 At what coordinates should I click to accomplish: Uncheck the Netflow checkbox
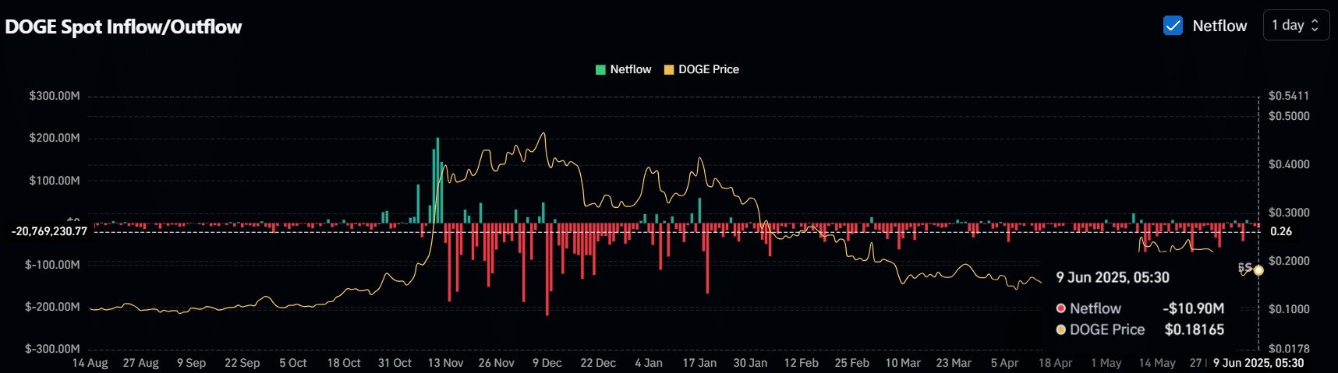click(x=1173, y=26)
